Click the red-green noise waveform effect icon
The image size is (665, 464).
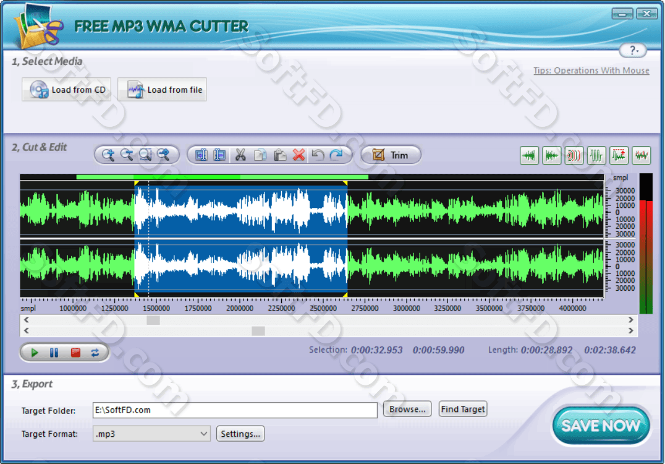pos(642,155)
